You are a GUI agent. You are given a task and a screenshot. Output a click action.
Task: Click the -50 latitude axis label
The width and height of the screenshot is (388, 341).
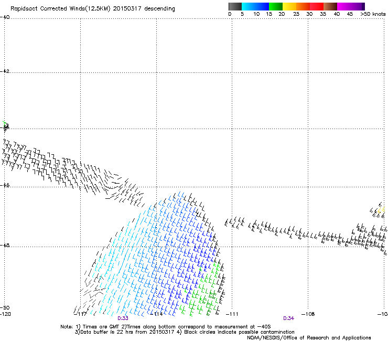(x=5, y=307)
